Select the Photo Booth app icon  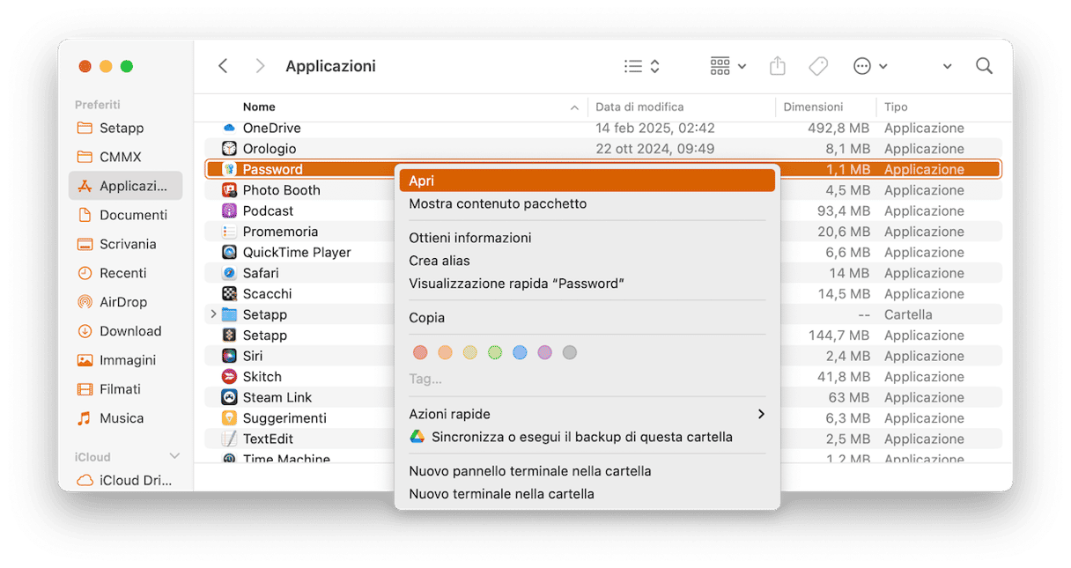229,190
